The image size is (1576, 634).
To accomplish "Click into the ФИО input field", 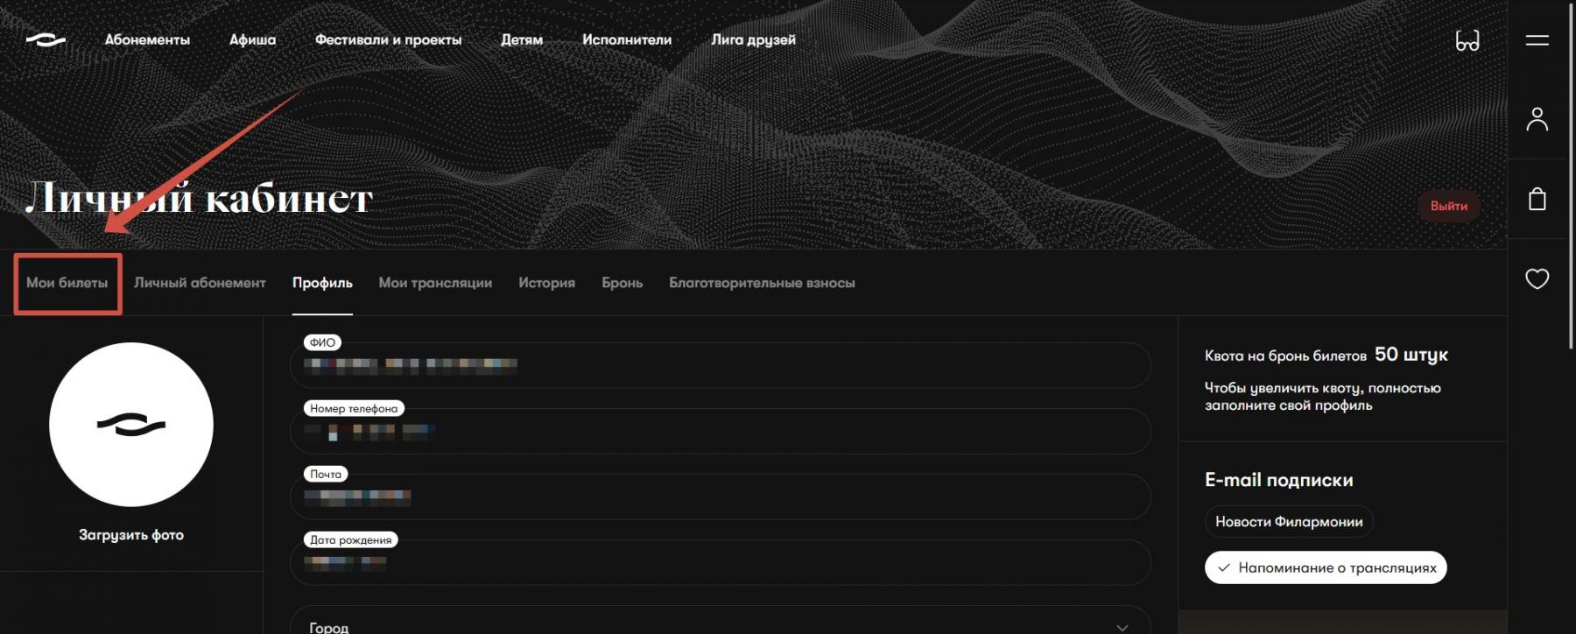I will click(718, 366).
